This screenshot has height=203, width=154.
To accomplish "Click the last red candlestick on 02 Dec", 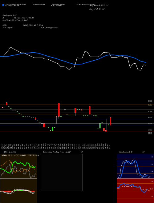I will click(111, 121).
